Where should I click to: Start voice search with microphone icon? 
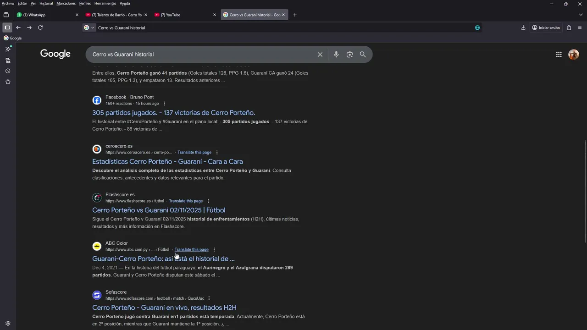pos(336,55)
